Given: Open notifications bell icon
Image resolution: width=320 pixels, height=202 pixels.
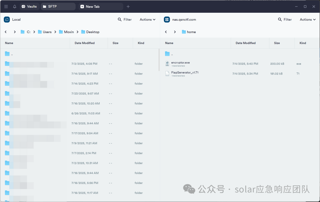Looking at the screenshot, I should coord(15,7).
